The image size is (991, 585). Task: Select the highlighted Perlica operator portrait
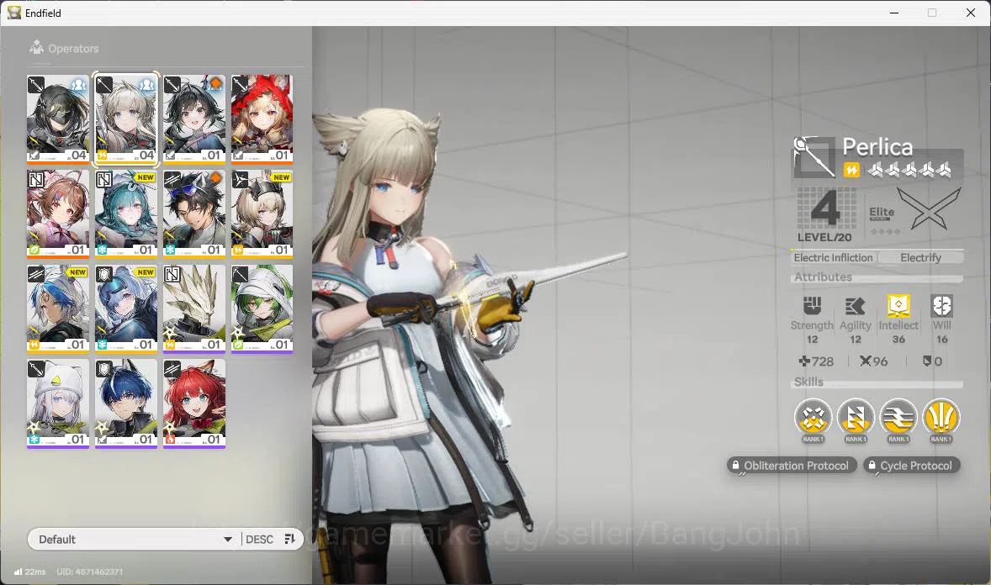tap(126, 119)
